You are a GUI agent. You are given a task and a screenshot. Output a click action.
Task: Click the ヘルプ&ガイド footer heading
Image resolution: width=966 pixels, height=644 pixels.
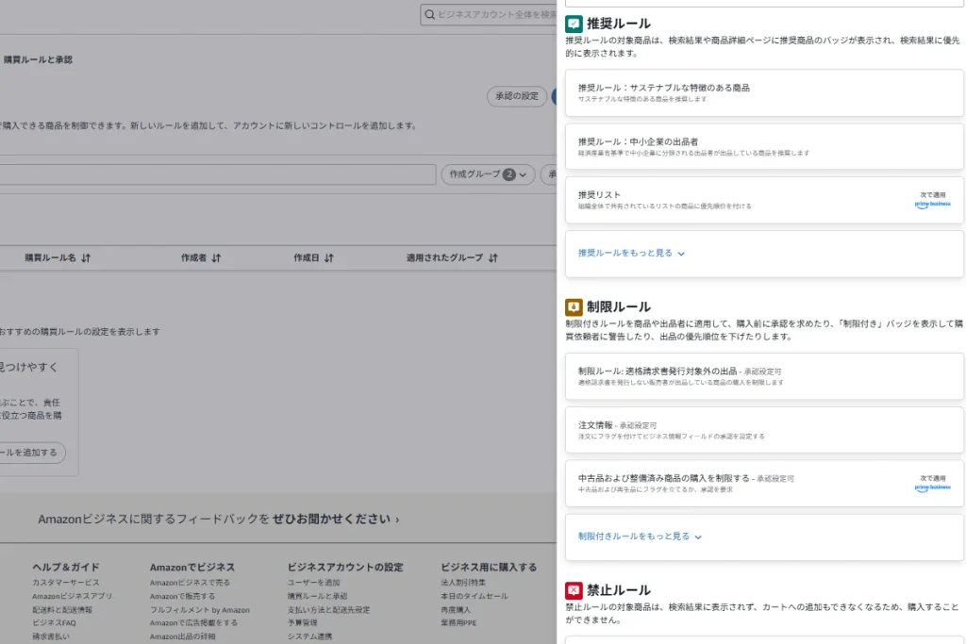coord(66,567)
